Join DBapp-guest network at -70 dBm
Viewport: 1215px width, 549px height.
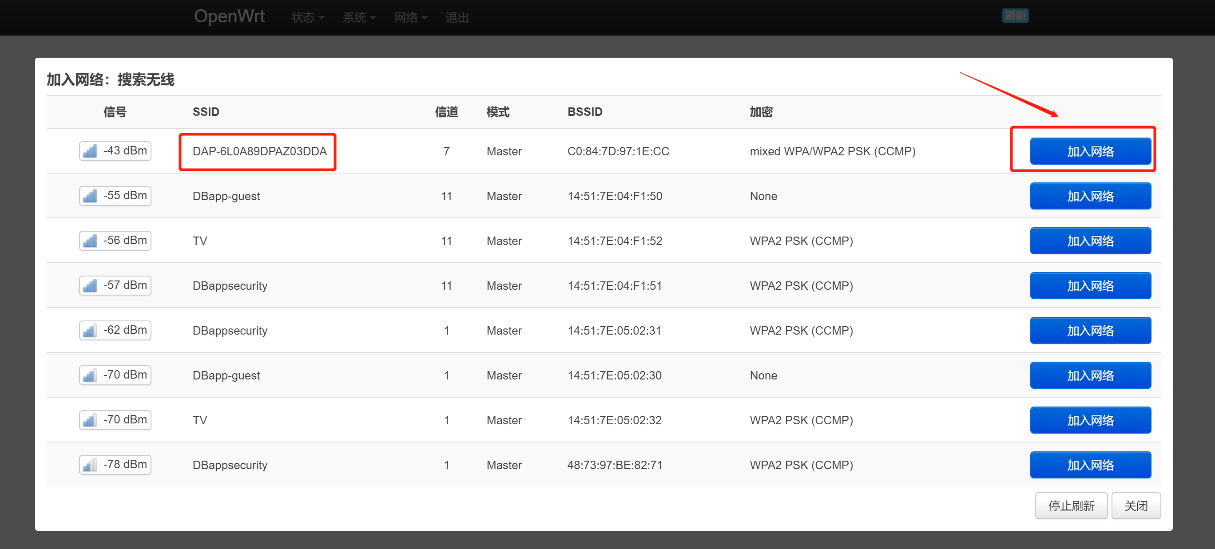(1090, 375)
